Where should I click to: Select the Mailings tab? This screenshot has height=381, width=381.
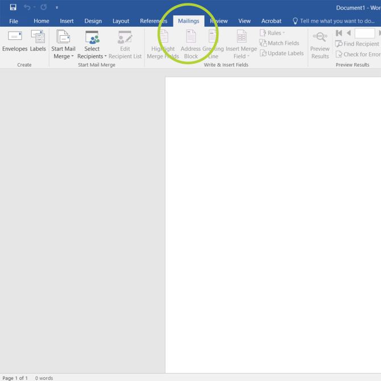[x=189, y=21]
